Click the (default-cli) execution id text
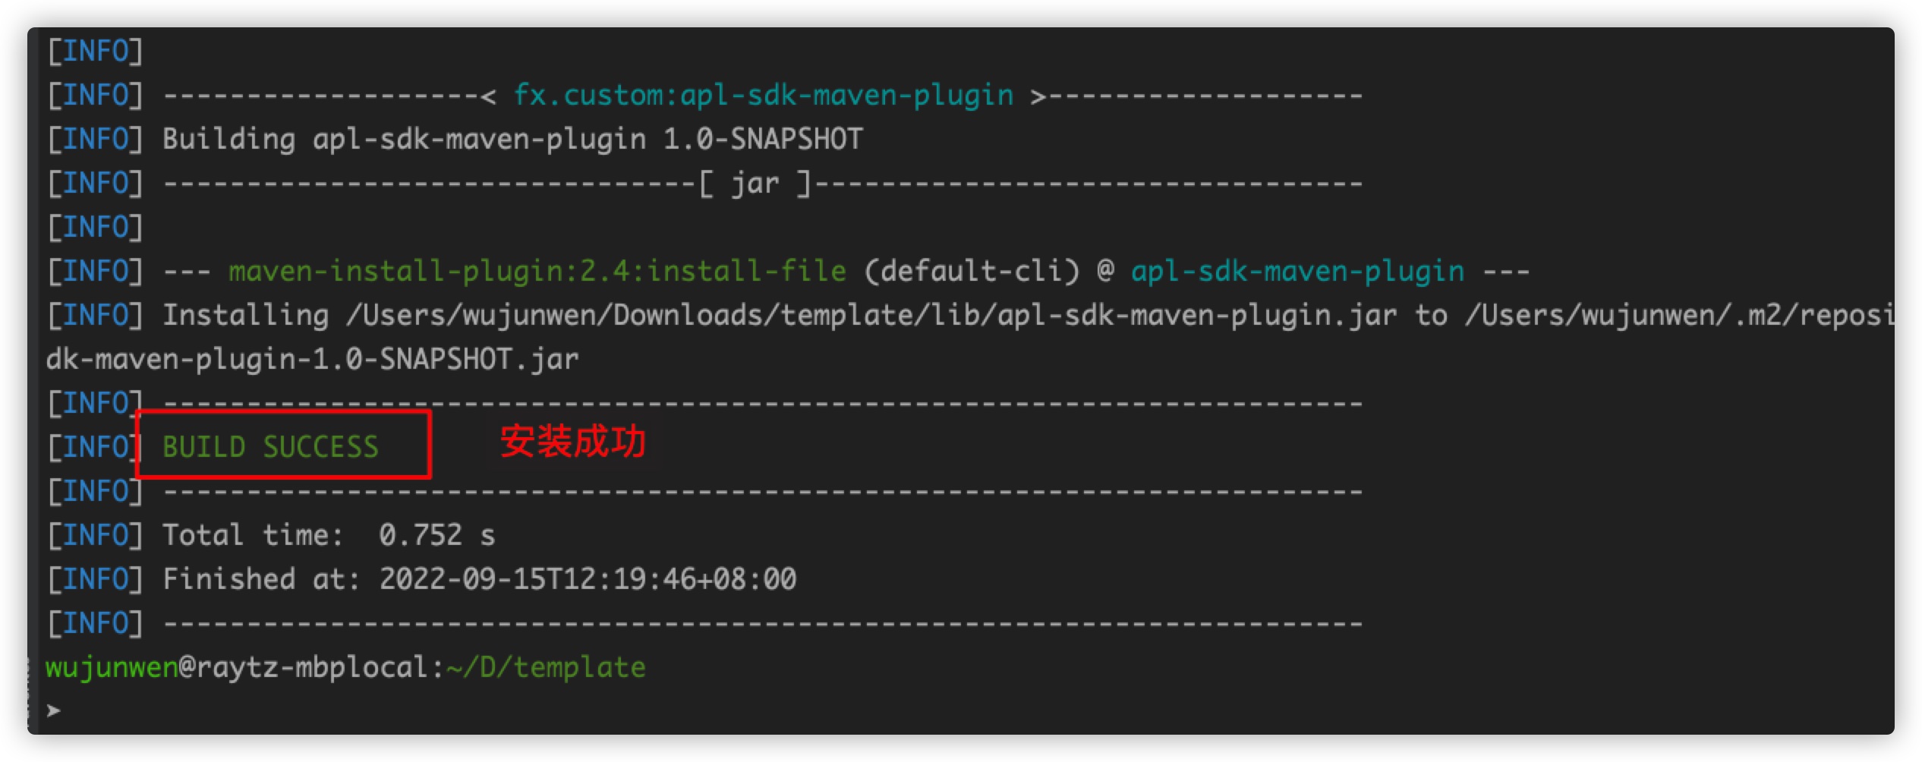This screenshot has width=1922, height=762. tap(971, 272)
